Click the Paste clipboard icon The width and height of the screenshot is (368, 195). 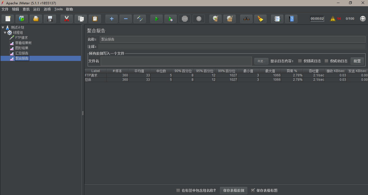[95, 19]
